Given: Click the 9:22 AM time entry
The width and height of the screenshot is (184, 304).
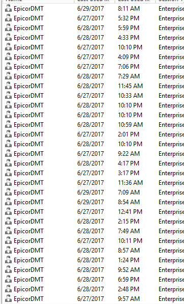Looking at the screenshot, I should 129,154.
